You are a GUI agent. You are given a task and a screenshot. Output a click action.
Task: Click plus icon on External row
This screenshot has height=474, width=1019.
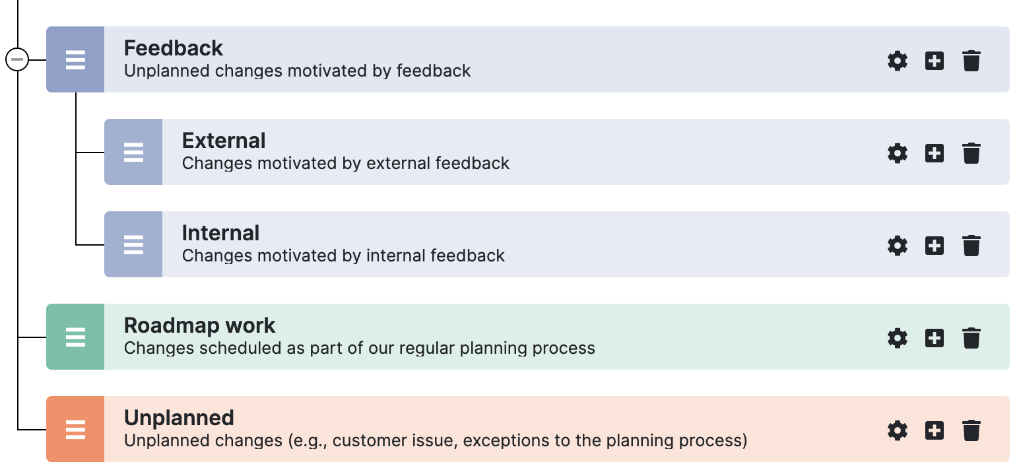pos(934,153)
